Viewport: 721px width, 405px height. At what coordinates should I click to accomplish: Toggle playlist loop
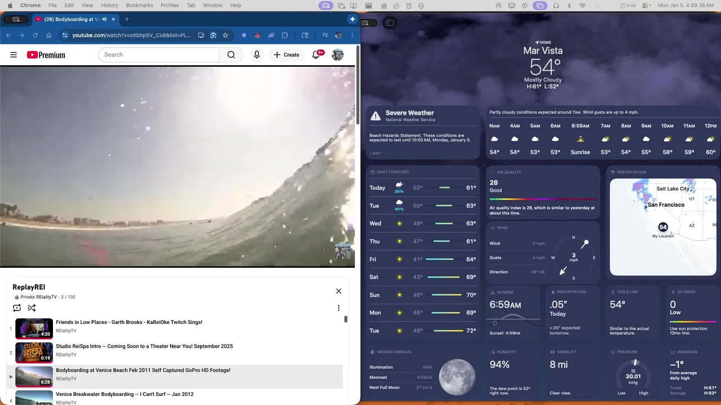(x=17, y=308)
